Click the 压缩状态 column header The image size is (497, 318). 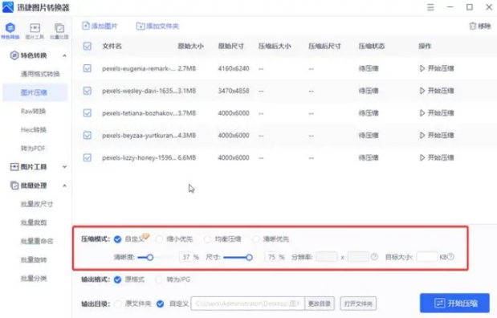(x=372, y=47)
